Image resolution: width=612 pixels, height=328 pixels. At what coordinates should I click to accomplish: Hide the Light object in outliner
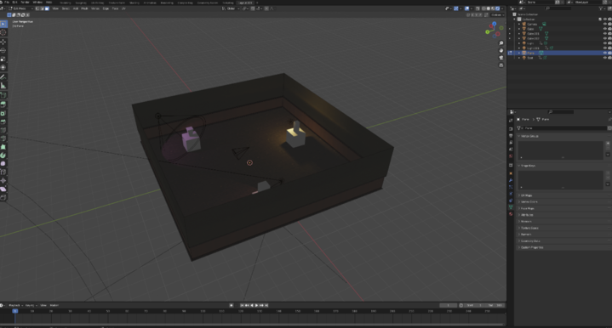pos(605,43)
